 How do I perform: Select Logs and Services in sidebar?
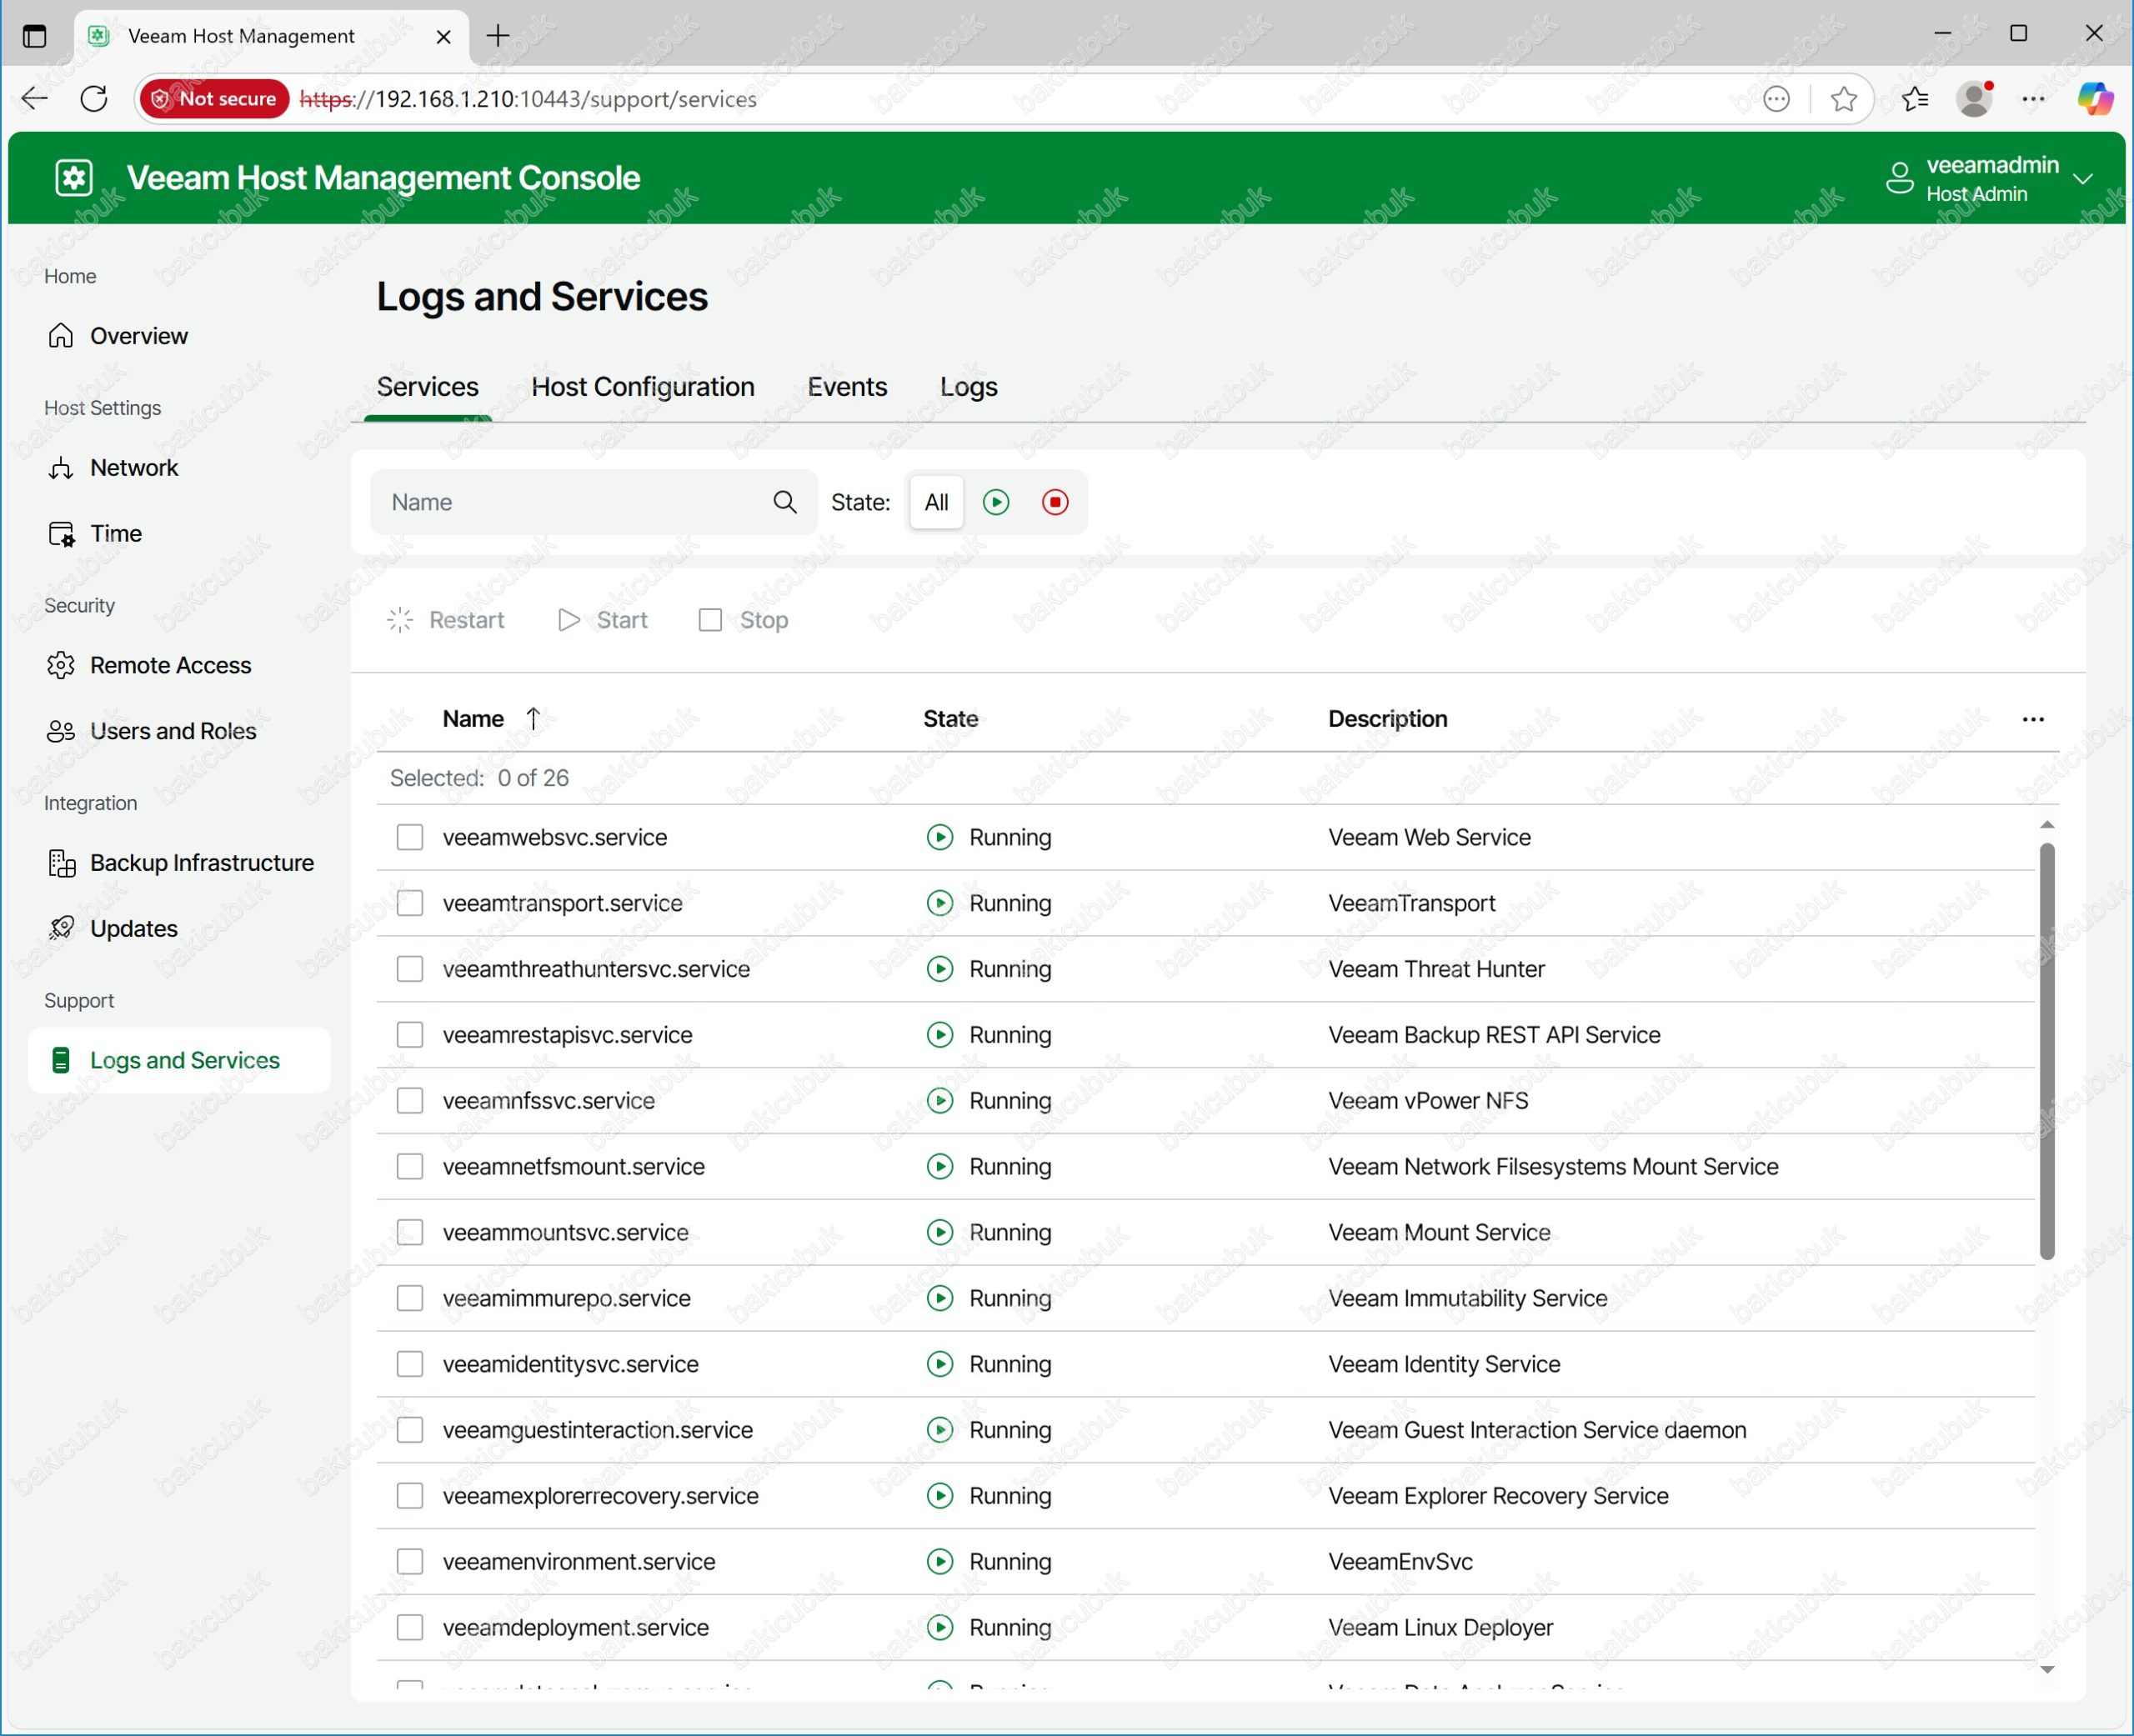coord(179,1060)
